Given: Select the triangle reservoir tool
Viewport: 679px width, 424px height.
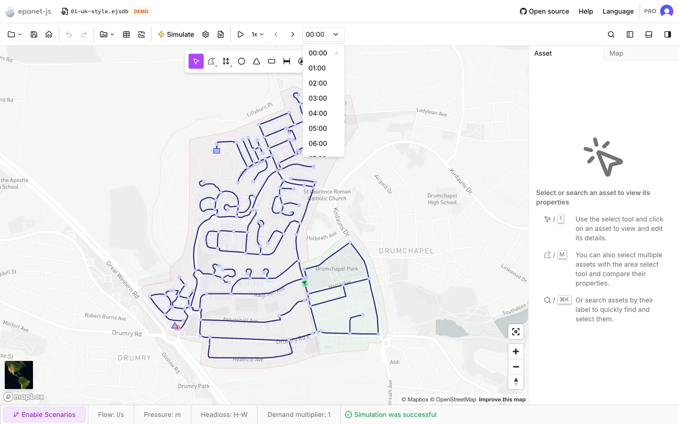Looking at the screenshot, I should [257, 61].
